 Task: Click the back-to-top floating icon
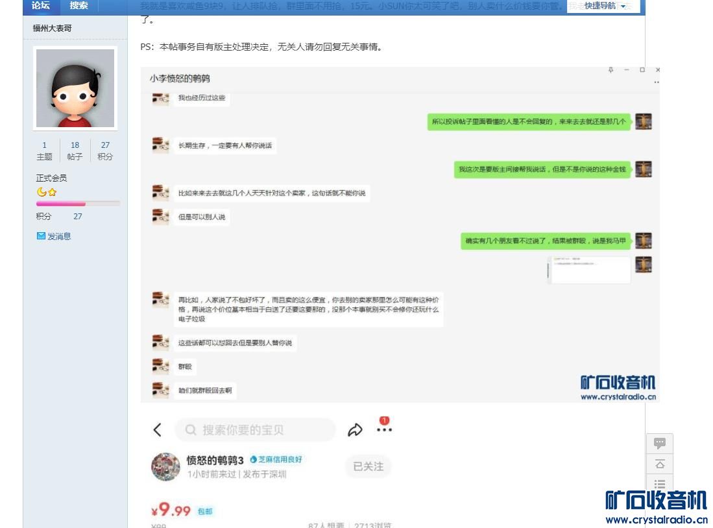(660, 464)
